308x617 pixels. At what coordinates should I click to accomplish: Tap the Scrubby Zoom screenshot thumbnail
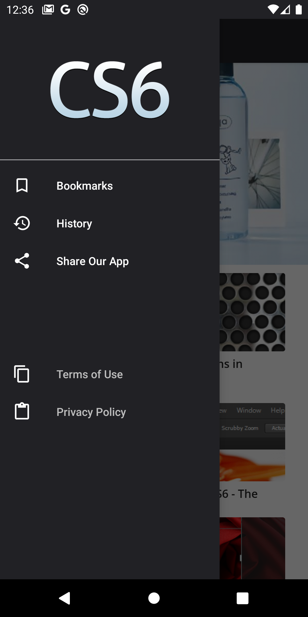click(x=252, y=442)
